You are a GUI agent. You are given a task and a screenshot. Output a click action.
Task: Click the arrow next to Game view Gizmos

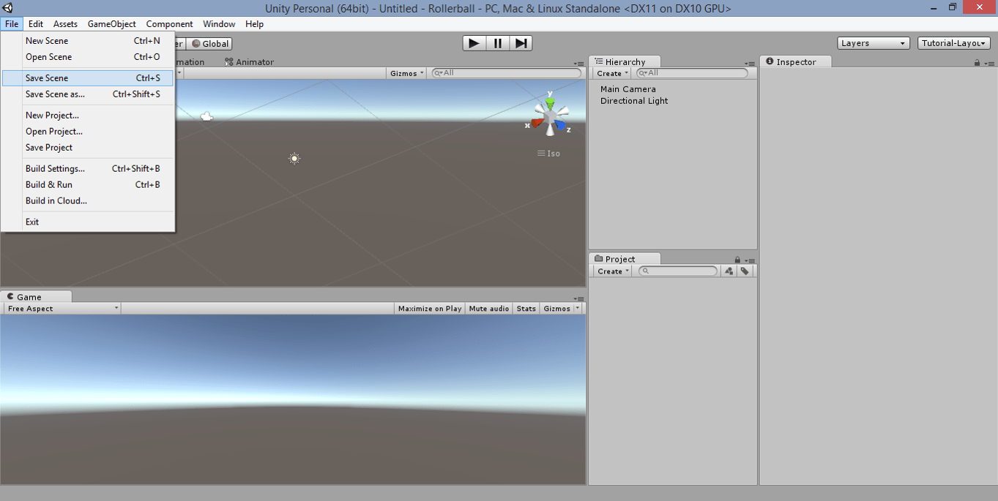pos(578,309)
